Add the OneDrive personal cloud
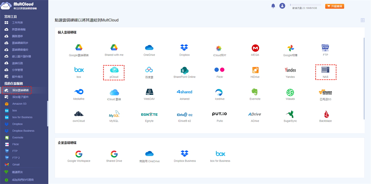 (x=149, y=48)
